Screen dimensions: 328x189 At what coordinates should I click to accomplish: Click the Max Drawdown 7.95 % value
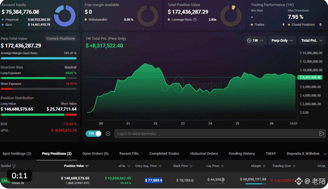pos(295,17)
